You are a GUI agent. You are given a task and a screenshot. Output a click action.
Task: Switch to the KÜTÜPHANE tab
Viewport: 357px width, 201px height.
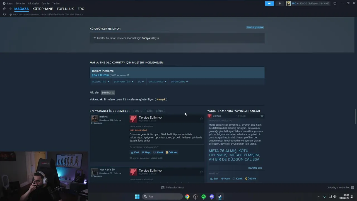[43, 9]
